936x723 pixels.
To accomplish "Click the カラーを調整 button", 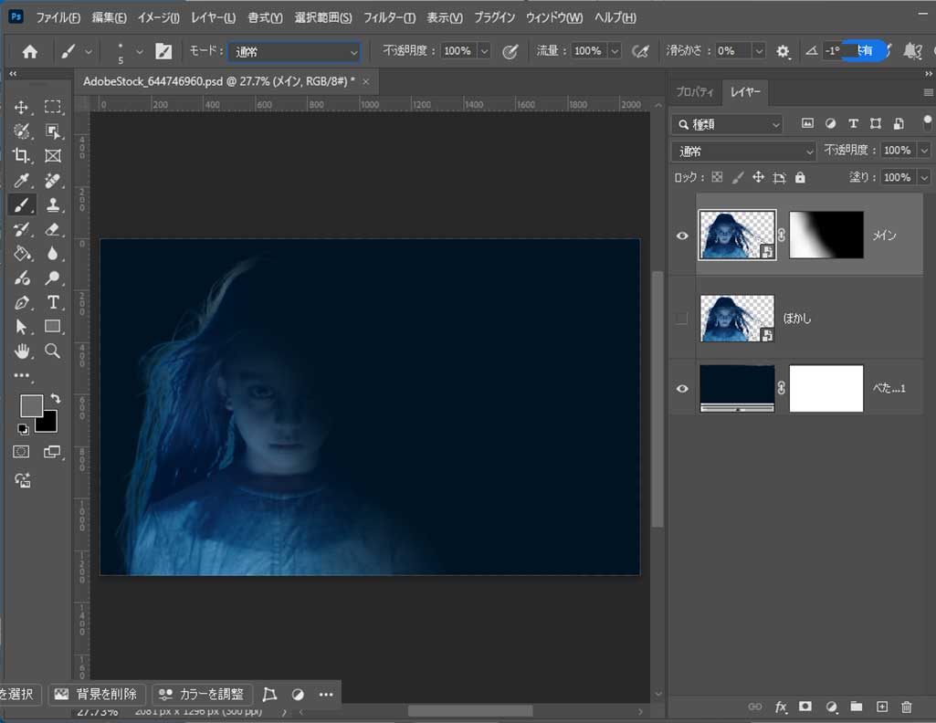I will (200, 694).
